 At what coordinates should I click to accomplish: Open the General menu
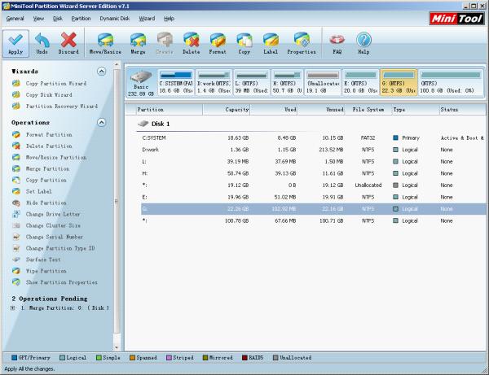point(15,19)
